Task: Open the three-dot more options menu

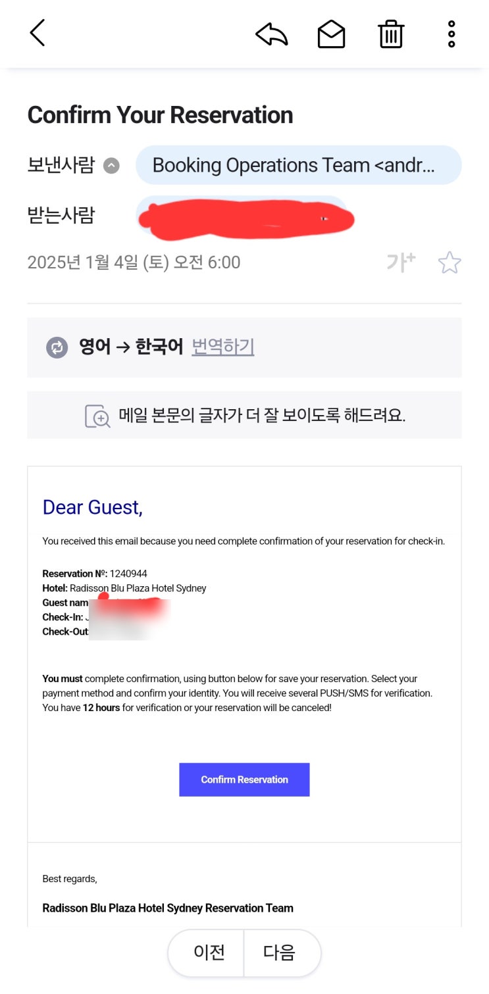Action: click(451, 34)
